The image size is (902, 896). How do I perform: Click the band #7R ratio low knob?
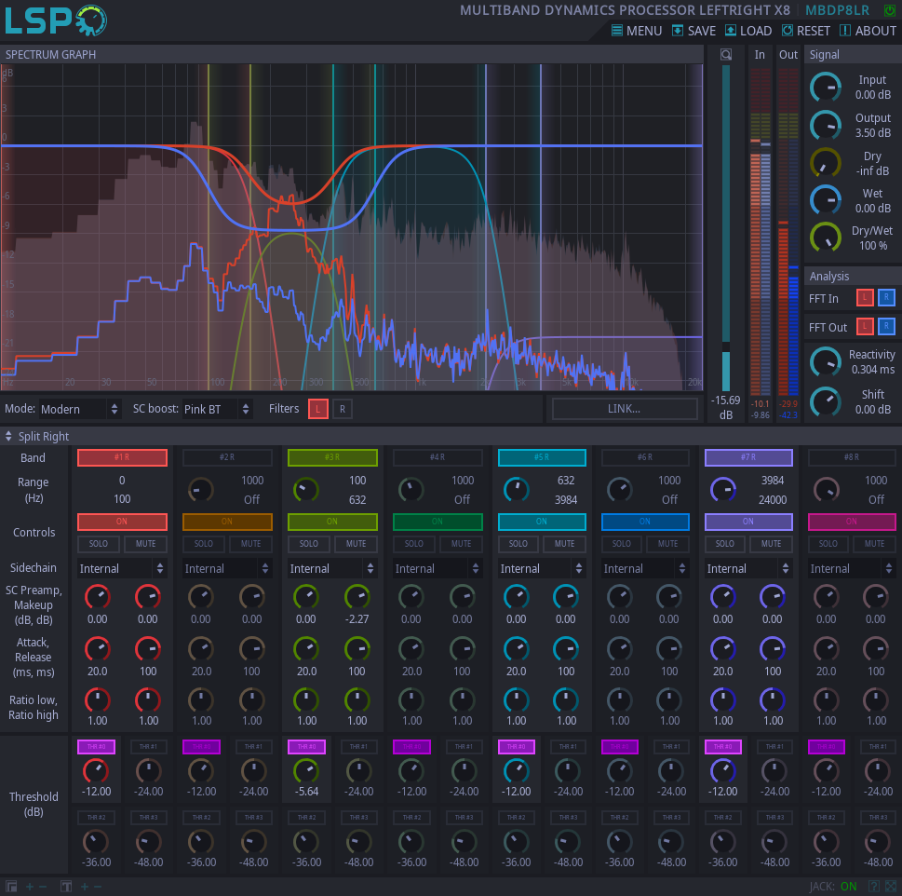pos(723,699)
